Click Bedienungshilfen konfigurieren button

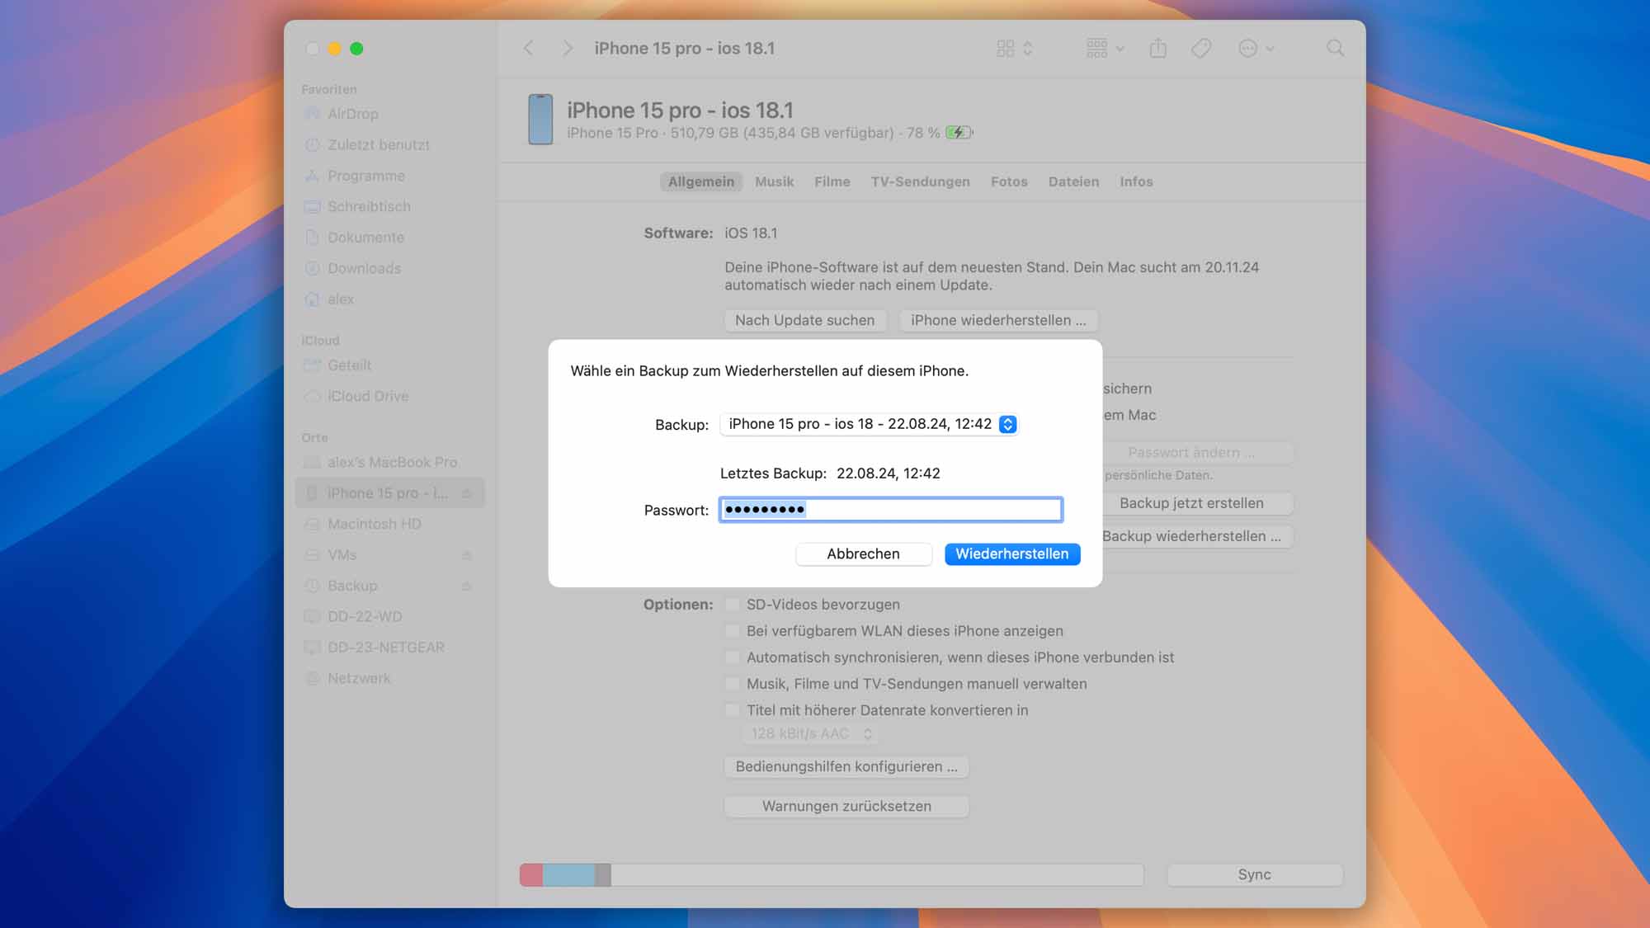846,766
